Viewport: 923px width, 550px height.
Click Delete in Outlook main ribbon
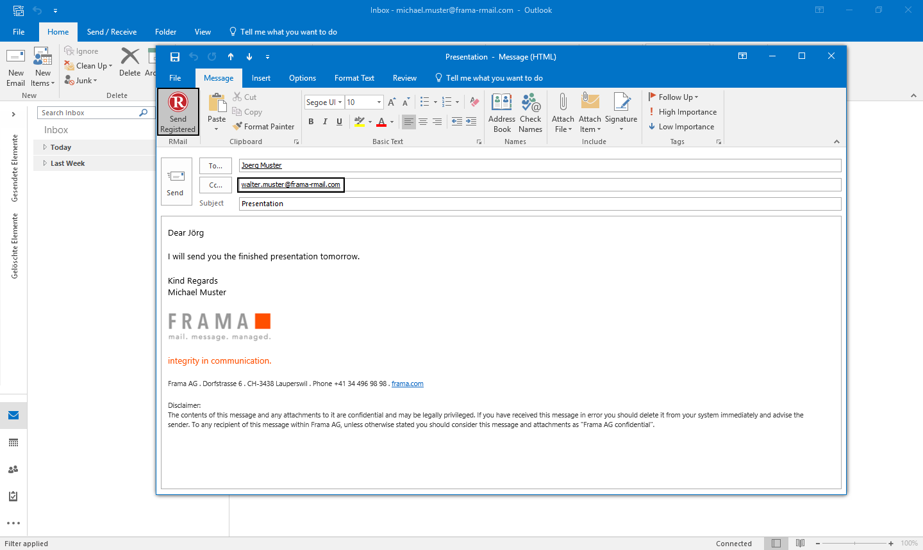coord(130,61)
